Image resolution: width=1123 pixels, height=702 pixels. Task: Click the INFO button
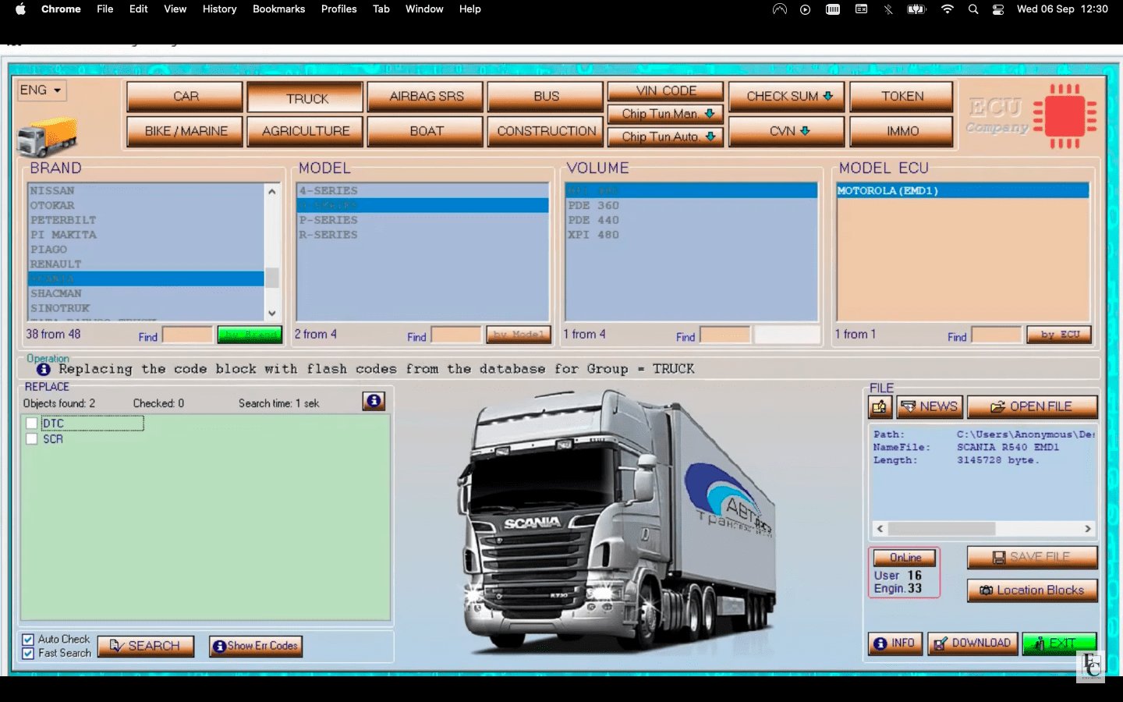tap(895, 643)
